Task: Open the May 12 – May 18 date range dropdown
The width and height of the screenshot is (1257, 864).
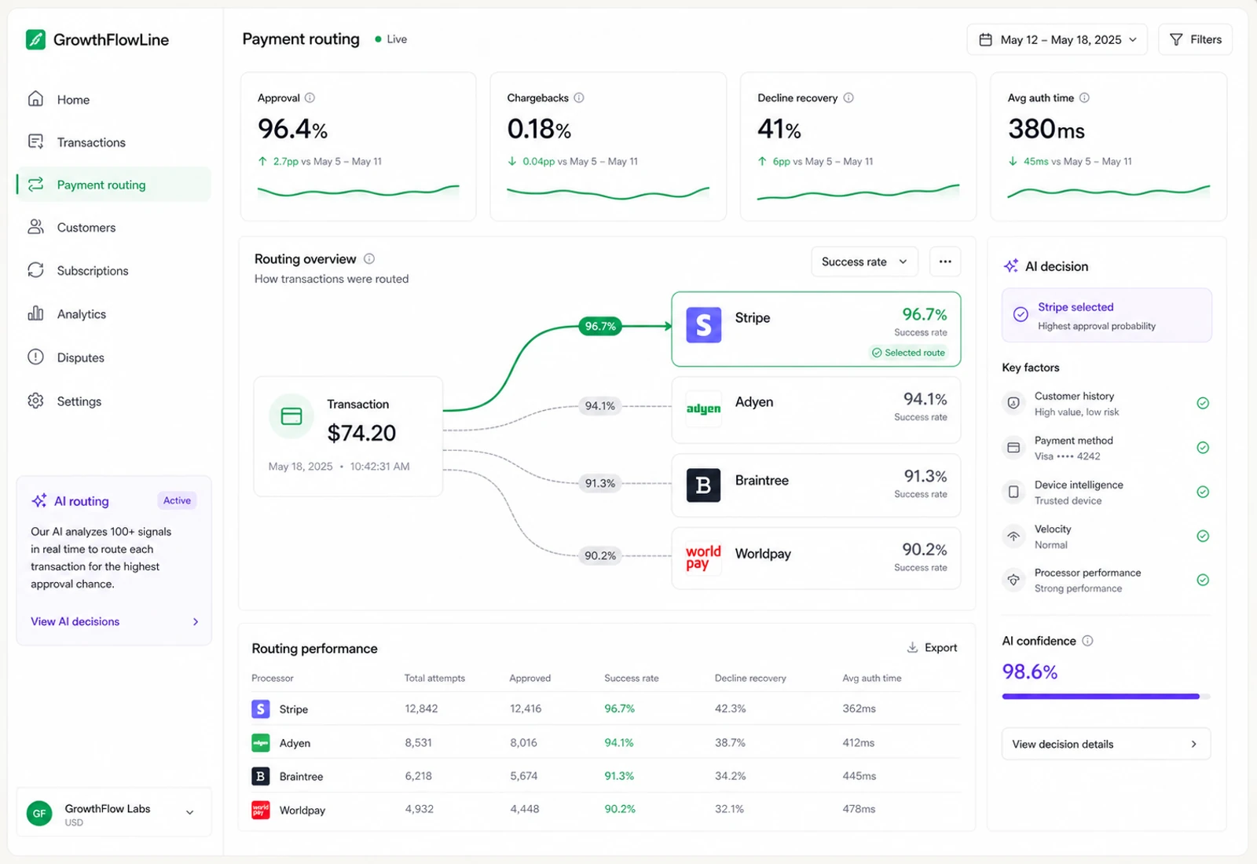Action: 1057,39
